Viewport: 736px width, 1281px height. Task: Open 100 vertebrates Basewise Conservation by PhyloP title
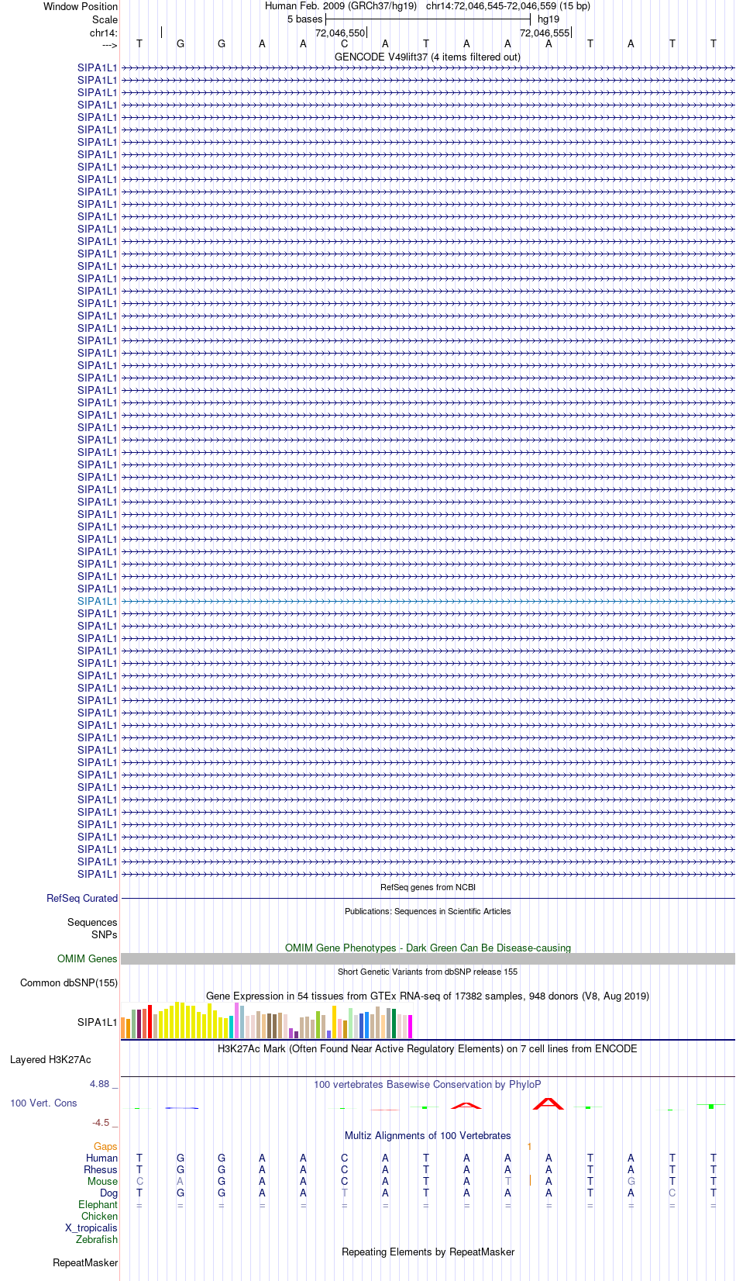428,1084
